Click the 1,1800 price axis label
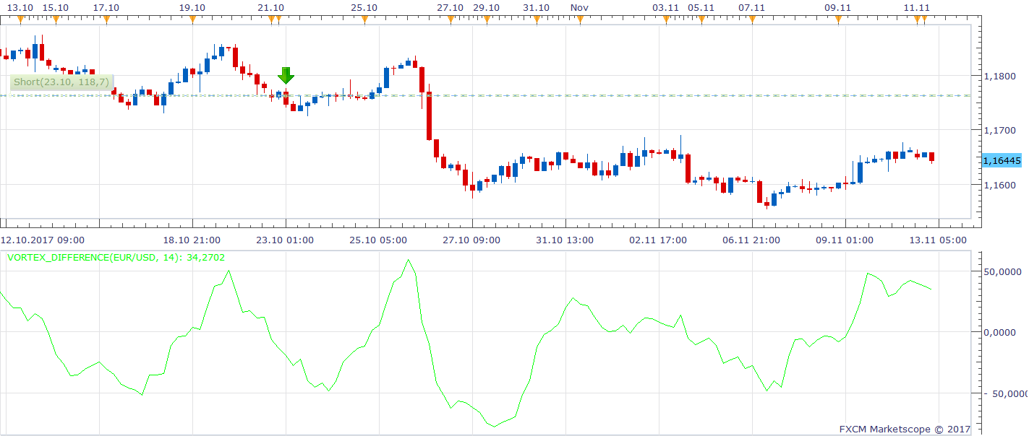Screen dimensions: 1029x436 (1000, 76)
